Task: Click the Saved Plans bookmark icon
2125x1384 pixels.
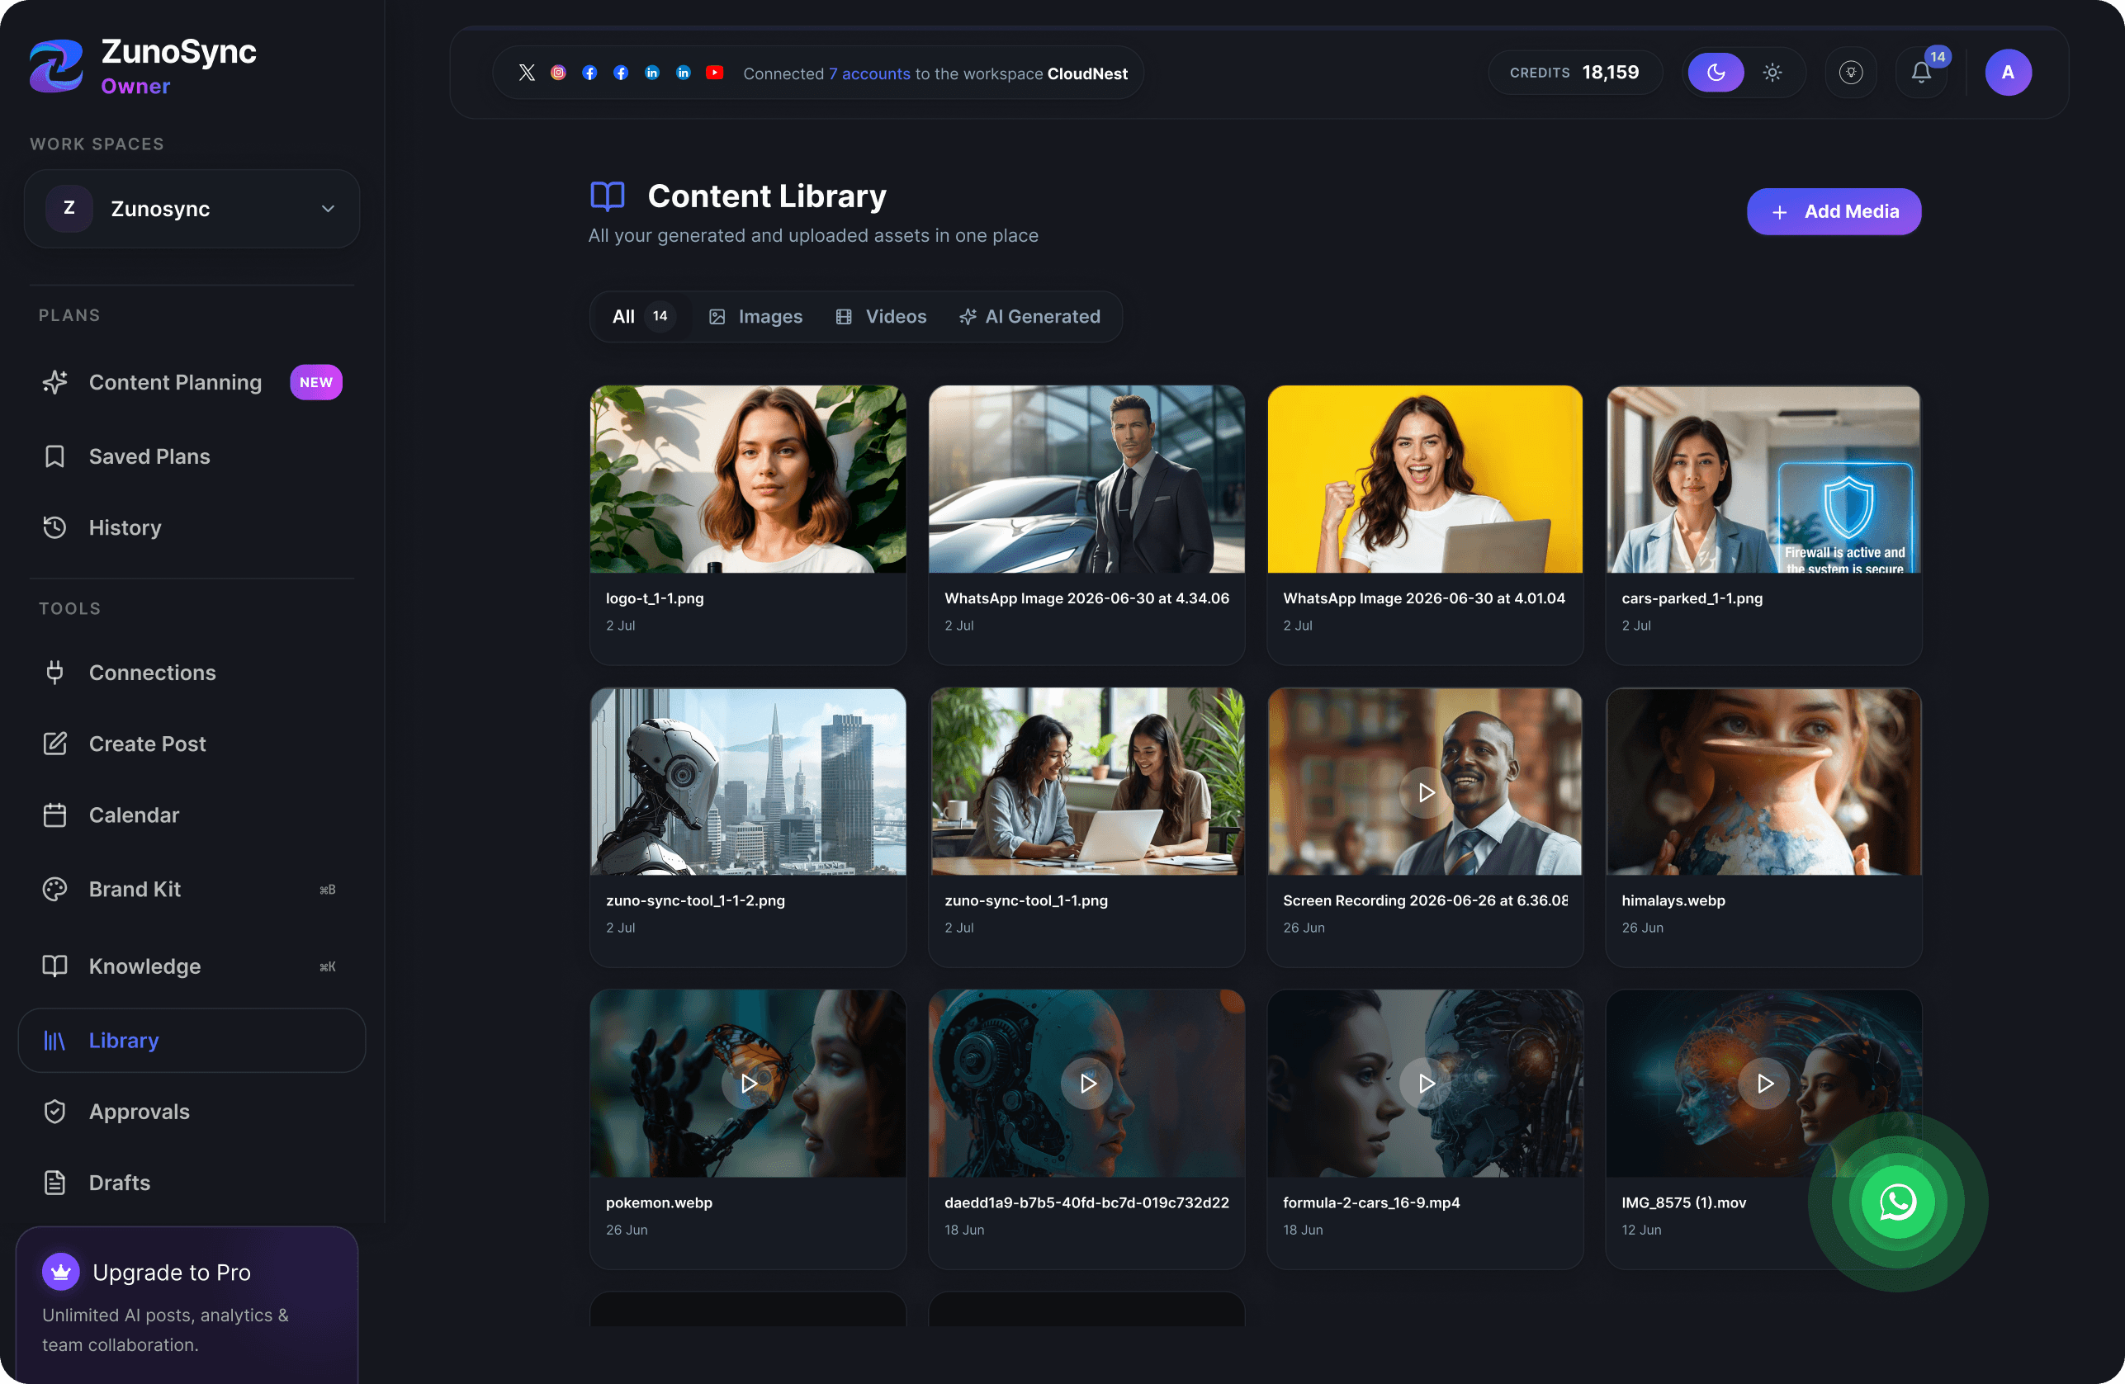Action: (54, 456)
